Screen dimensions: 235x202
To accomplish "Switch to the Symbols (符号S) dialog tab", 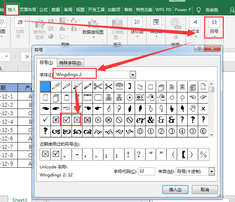I will click(x=46, y=63).
